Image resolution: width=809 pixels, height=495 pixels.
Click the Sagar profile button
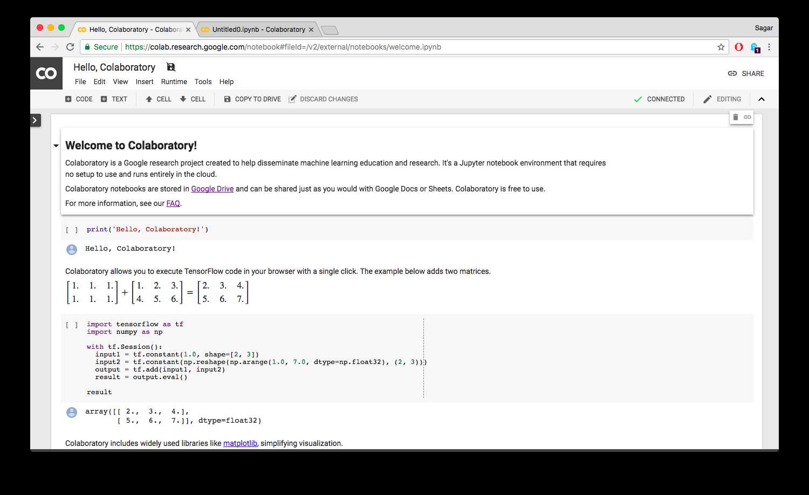click(x=764, y=28)
